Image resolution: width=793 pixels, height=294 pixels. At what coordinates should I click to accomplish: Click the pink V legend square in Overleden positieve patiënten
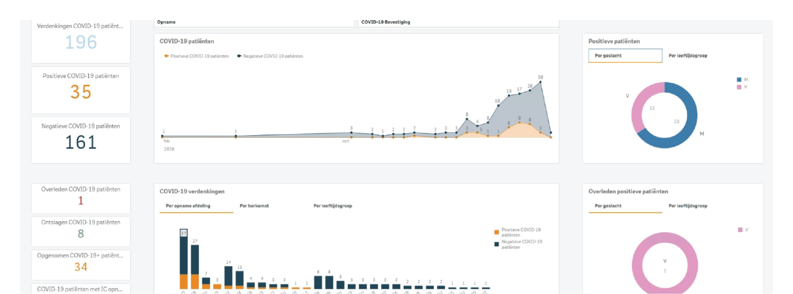(739, 230)
